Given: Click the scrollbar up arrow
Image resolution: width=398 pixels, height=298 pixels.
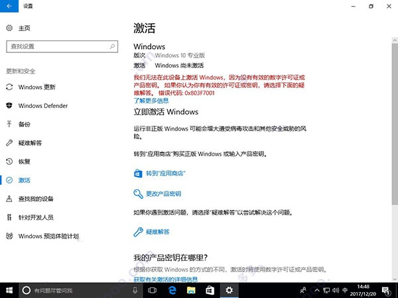Looking at the screenshot, I should pyautogui.click(x=395, y=40).
